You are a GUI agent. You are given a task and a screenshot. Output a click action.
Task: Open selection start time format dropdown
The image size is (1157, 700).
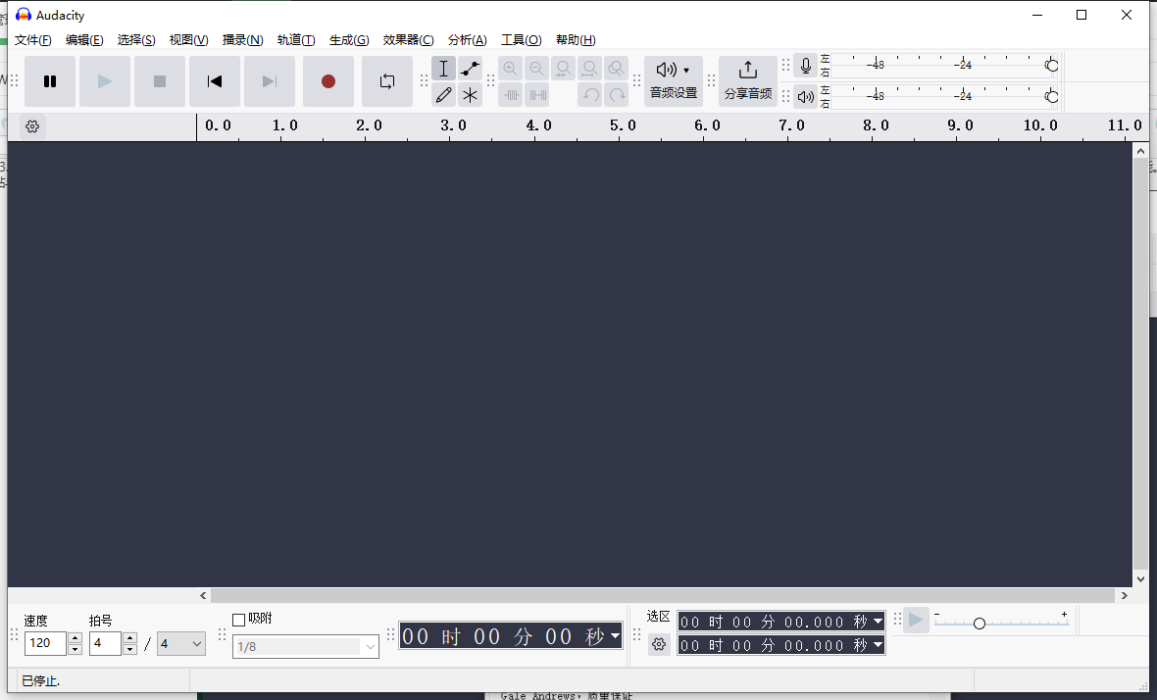click(x=878, y=622)
